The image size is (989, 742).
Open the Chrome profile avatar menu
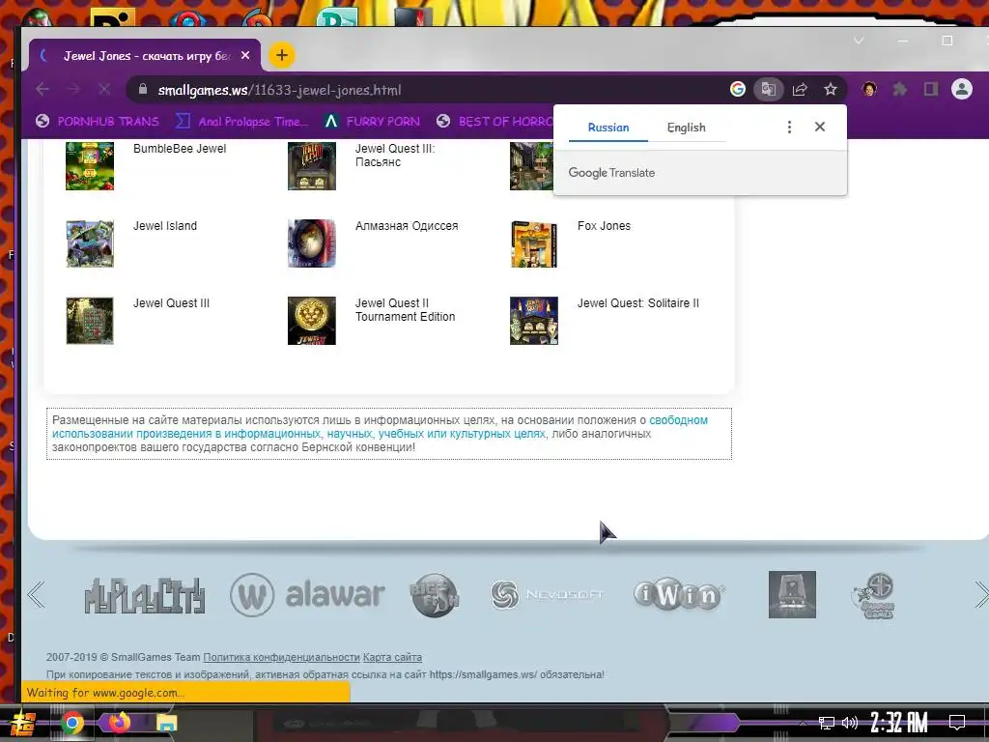(x=962, y=90)
